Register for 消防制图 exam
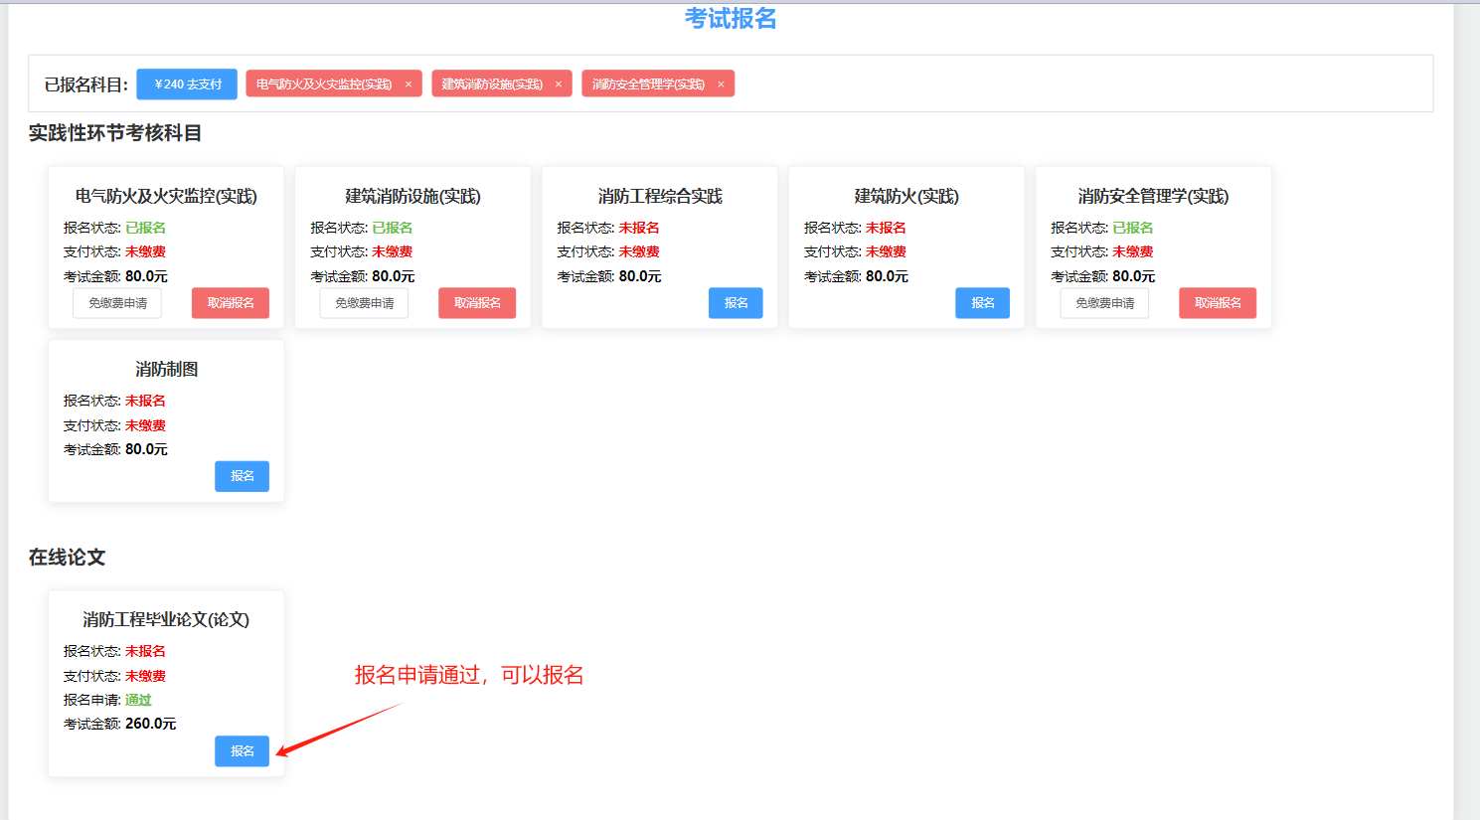The width and height of the screenshot is (1480, 820). [x=242, y=476]
